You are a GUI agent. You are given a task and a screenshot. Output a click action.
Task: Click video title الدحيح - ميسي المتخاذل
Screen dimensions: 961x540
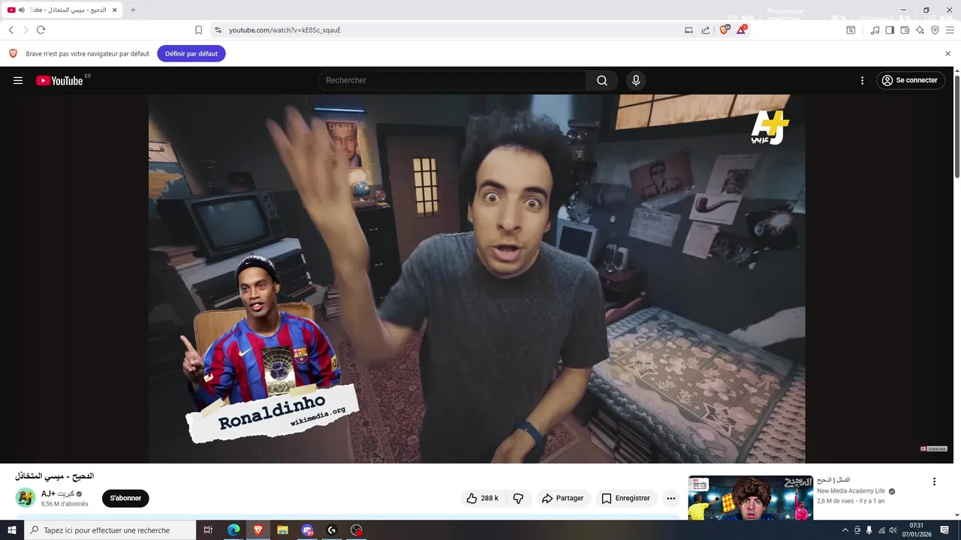click(54, 476)
